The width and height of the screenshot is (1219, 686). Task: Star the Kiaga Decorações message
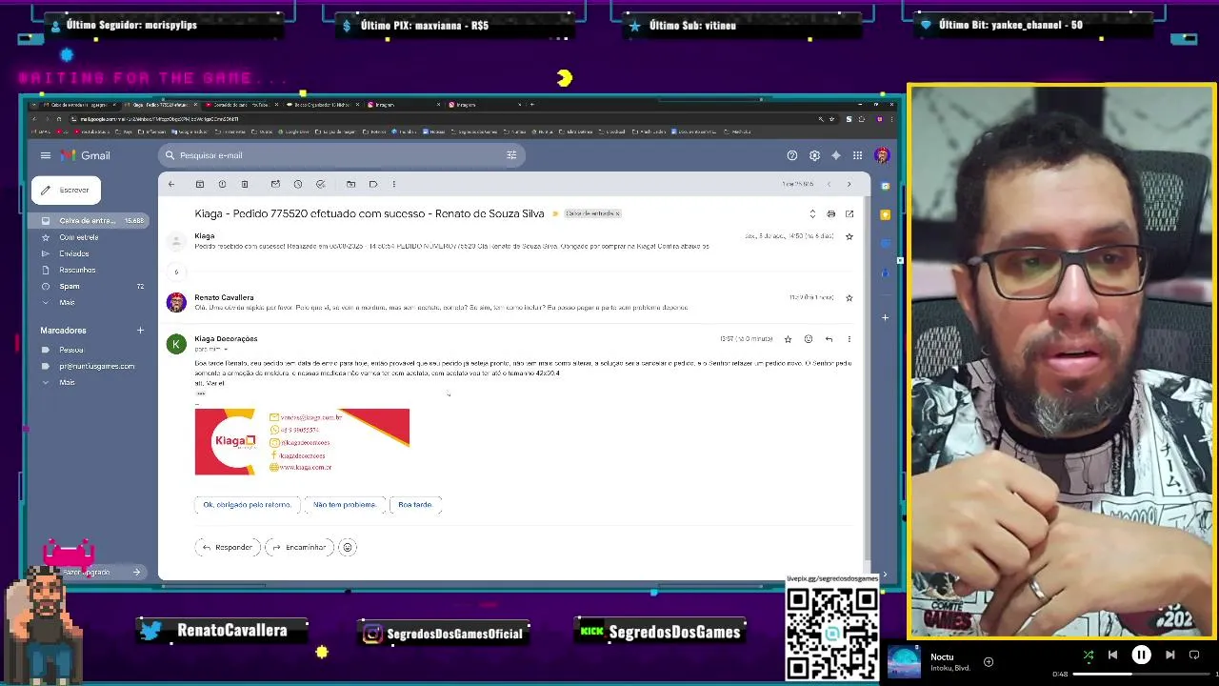tap(788, 339)
